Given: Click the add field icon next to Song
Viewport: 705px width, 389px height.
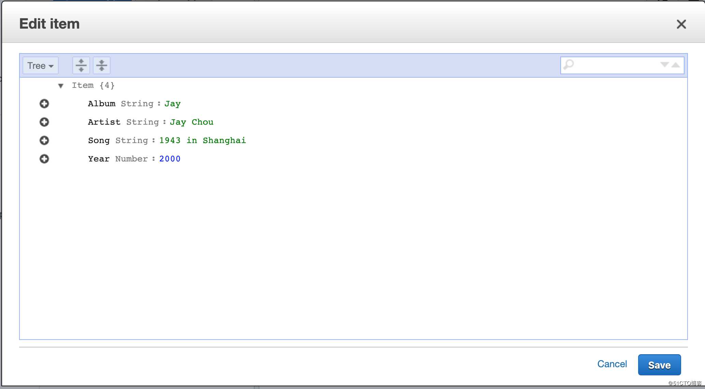Looking at the screenshot, I should (x=44, y=140).
